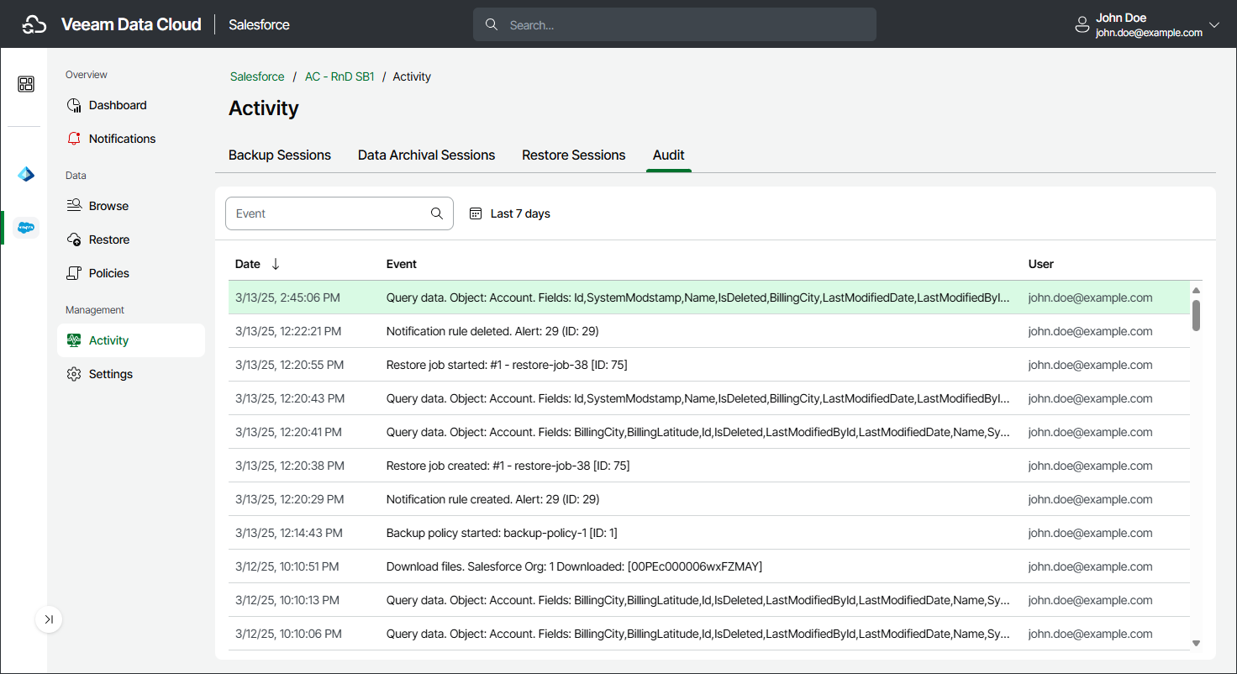Go to Browse under Data

[108, 206]
